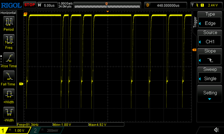Click the vertical Trigger menu tab
Screen dimensions: 224x134
195,22
